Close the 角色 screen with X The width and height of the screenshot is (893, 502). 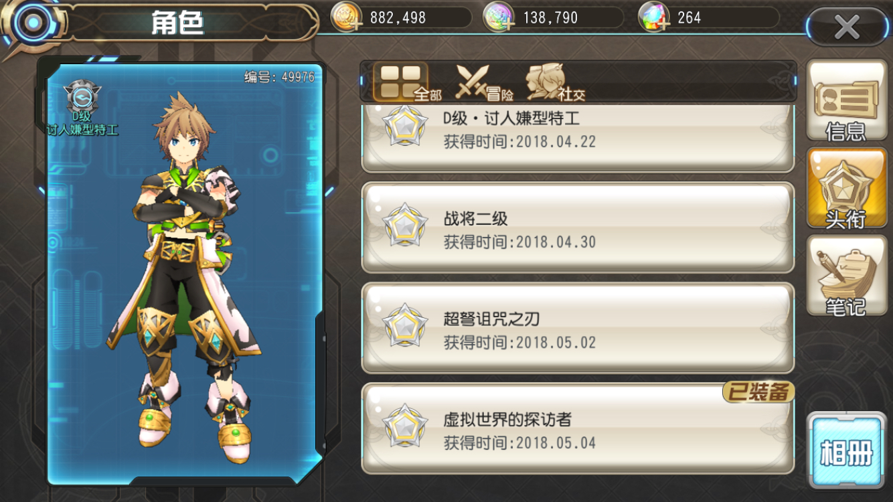[x=847, y=27]
